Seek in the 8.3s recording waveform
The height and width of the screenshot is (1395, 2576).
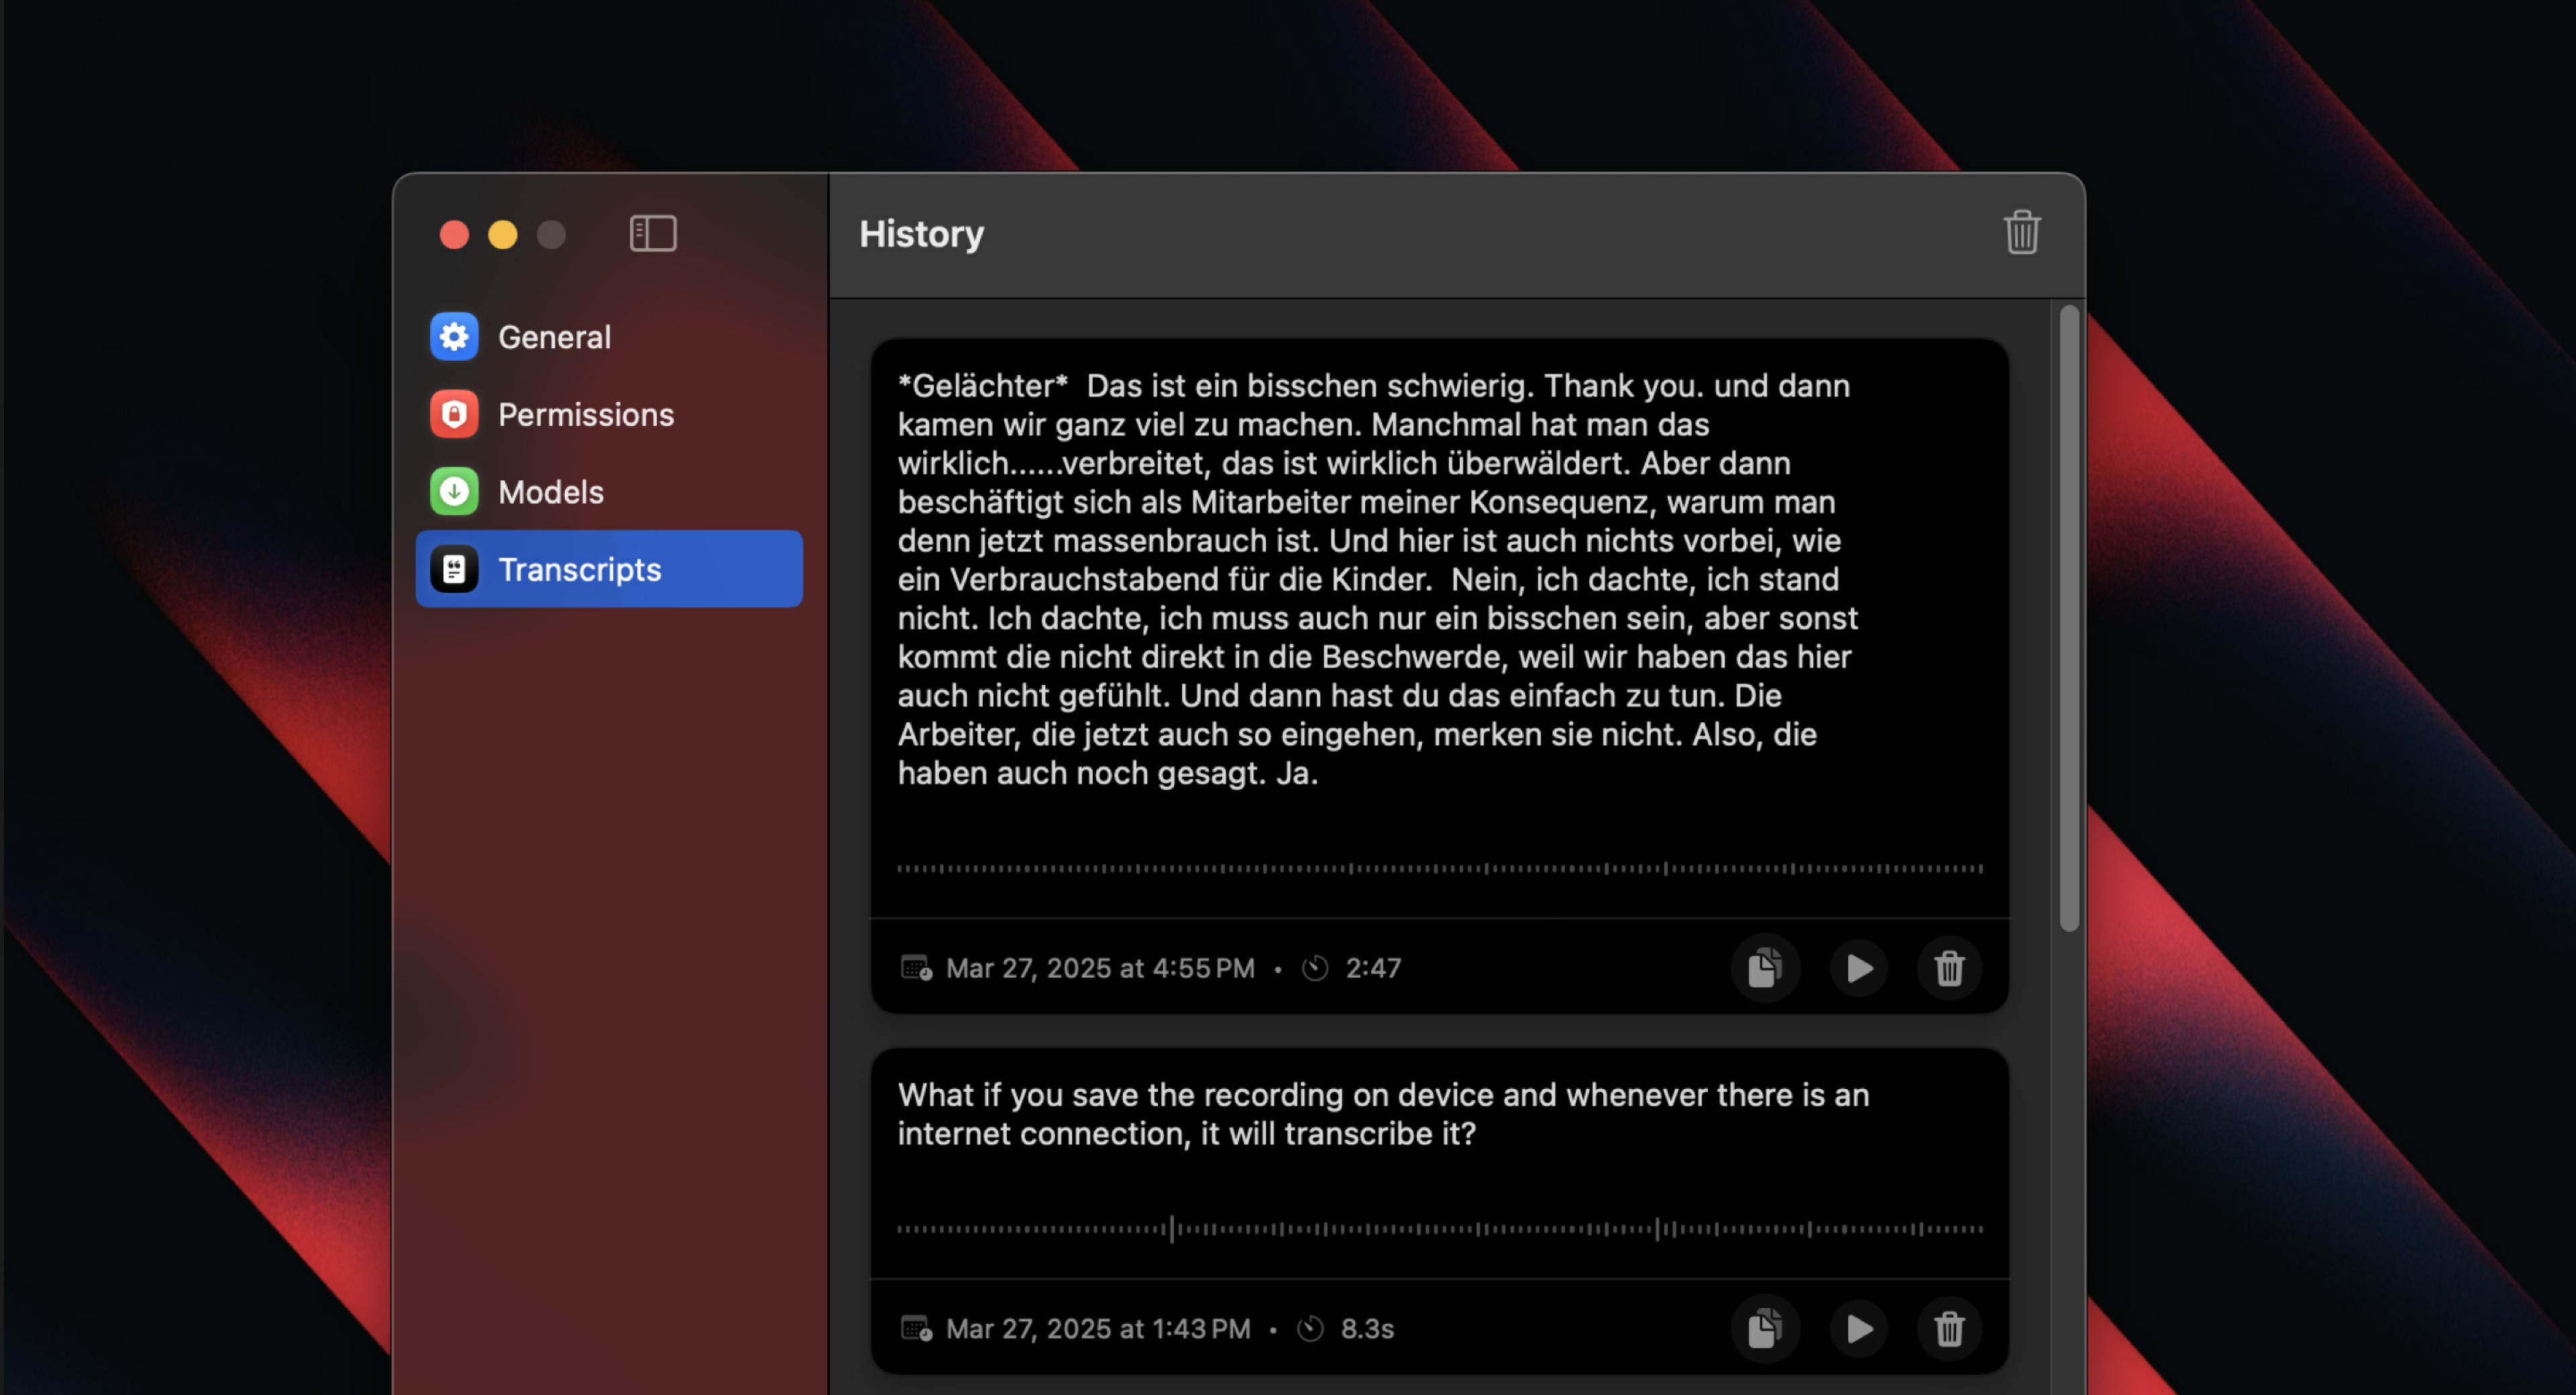1439,1229
